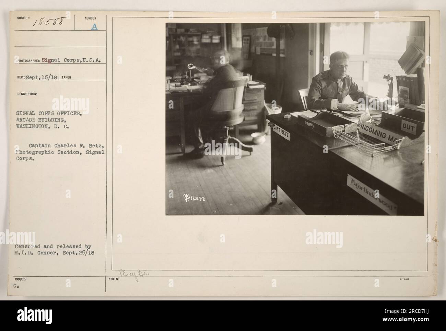446x331 pixels.
Task: Click the OUT tray label
Action: (x=408, y=128)
